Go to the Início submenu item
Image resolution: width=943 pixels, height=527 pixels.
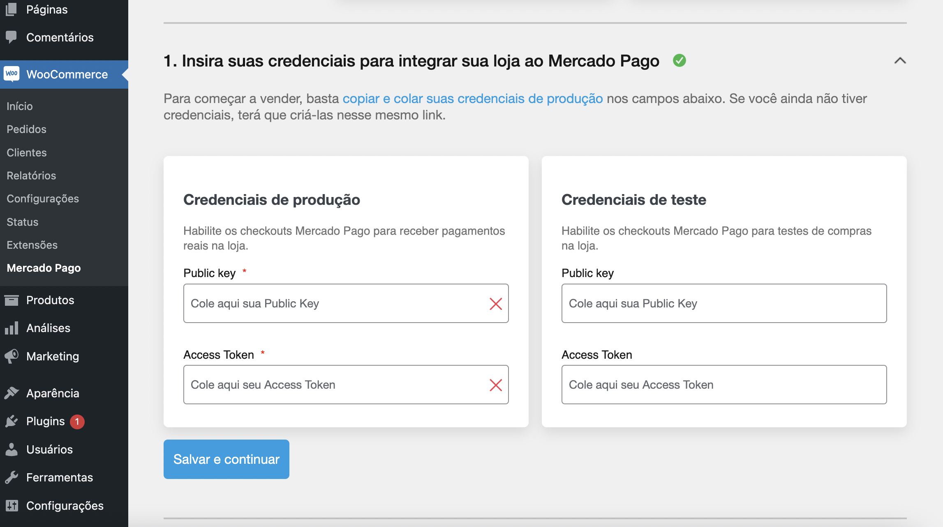[20, 106]
